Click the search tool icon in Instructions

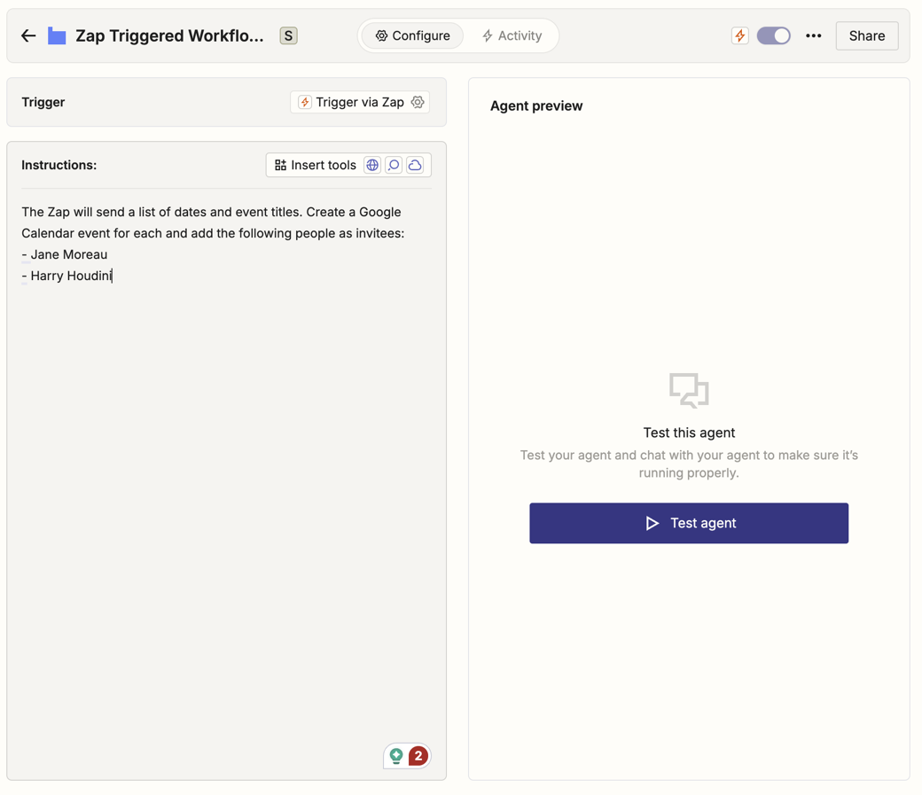(394, 166)
